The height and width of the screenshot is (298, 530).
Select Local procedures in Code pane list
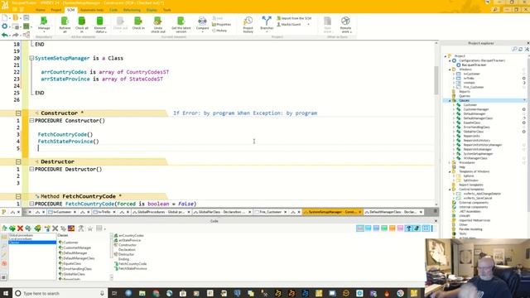(20, 239)
